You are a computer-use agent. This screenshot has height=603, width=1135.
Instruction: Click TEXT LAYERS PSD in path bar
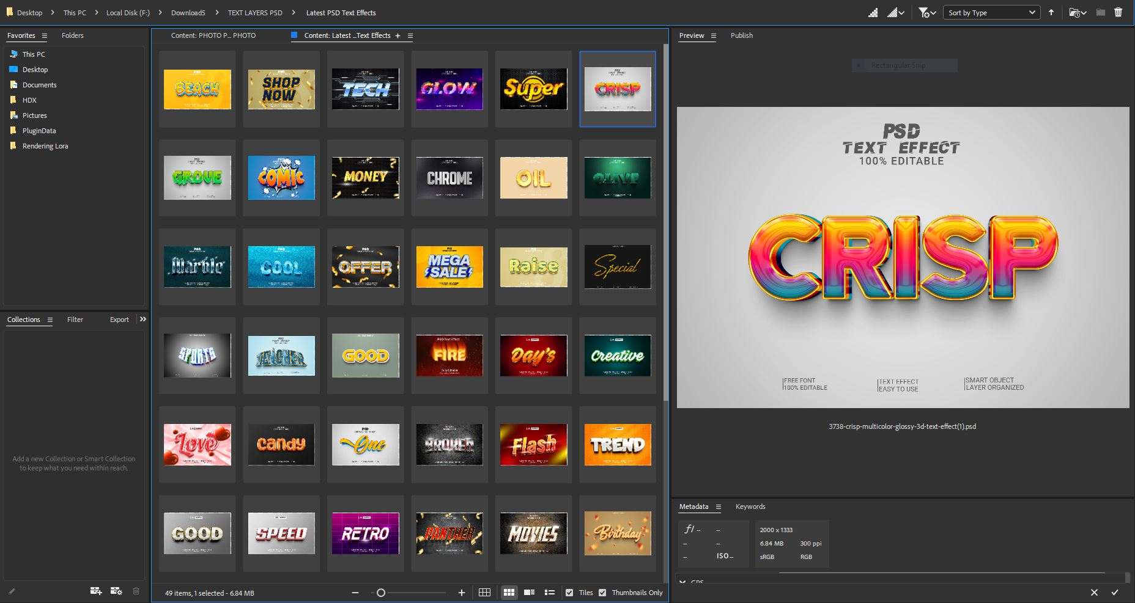point(255,13)
